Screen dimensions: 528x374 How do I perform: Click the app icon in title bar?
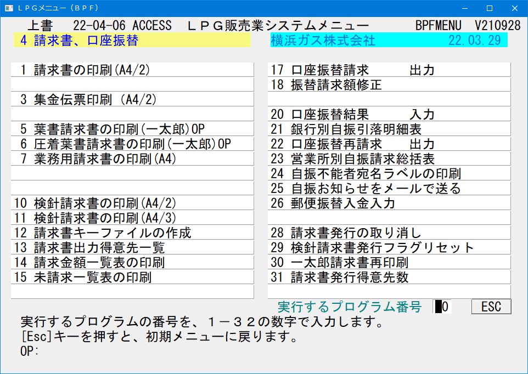coord(9,8)
